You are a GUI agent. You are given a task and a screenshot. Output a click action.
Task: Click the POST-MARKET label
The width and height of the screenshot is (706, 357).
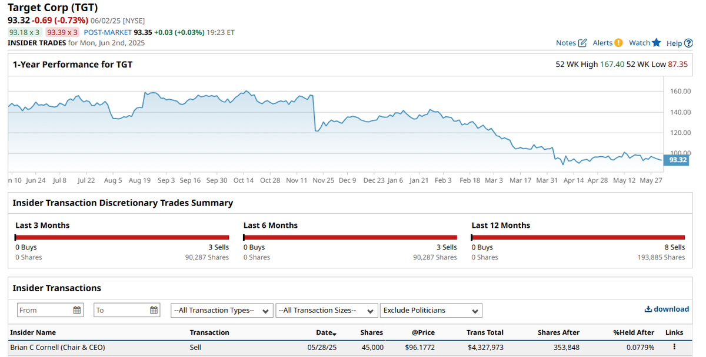(108, 32)
